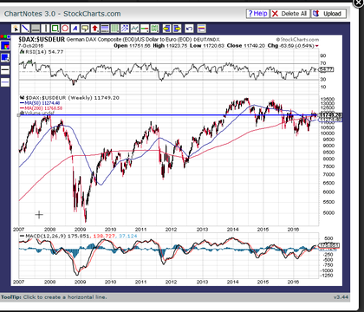
Task: Click the ToolTip status bar message
Action: tap(54, 297)
